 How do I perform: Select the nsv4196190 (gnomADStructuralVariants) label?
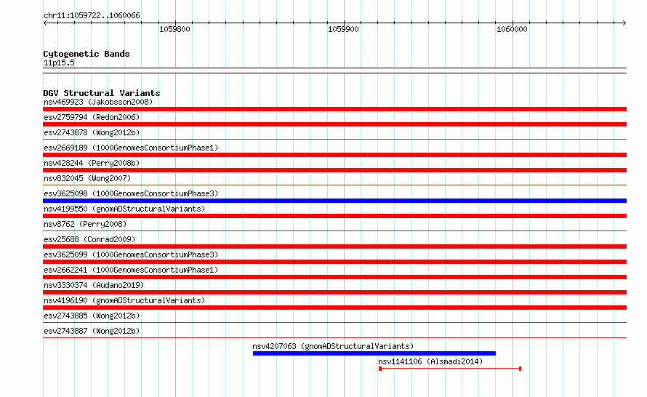pos(124,300)
